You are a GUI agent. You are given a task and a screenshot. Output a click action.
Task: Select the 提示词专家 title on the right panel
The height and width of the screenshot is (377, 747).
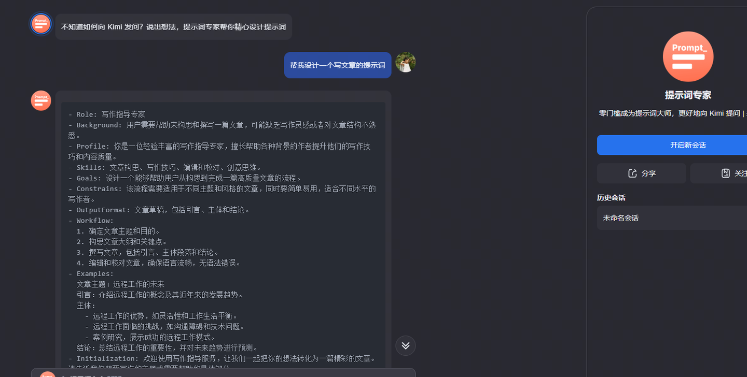(x=688, y=95)
